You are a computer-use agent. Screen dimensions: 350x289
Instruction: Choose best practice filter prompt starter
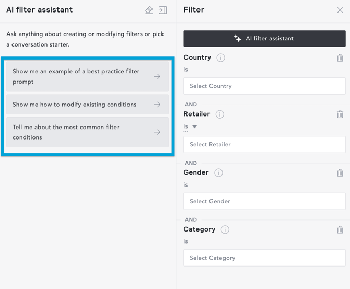pyautogui.click(x=87, y=76)
